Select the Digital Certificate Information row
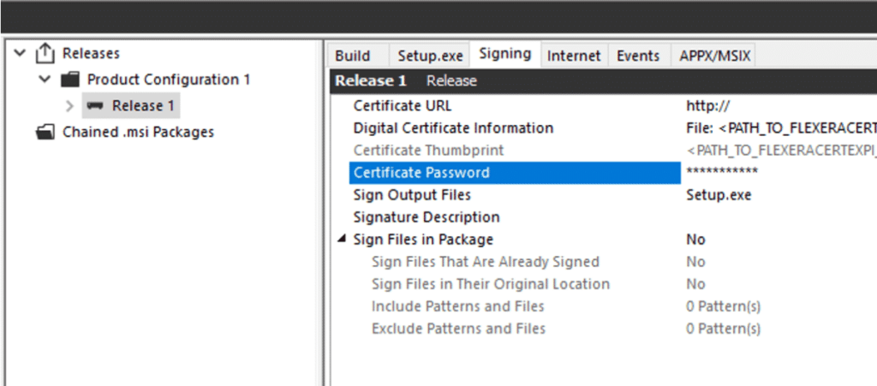Image resolution: width=877 pixels, height=386 pixels. tap(453, 128)
